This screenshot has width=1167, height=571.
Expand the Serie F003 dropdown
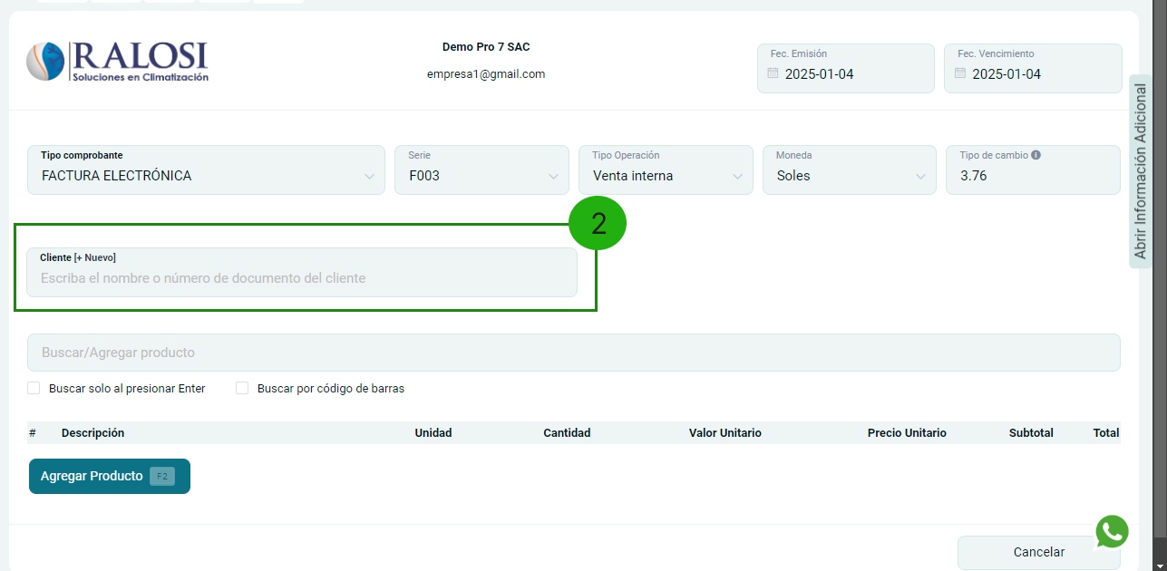[481, 176]
